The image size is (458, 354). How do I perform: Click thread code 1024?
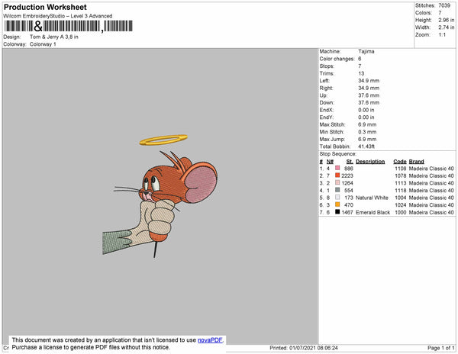pos(401,205)
